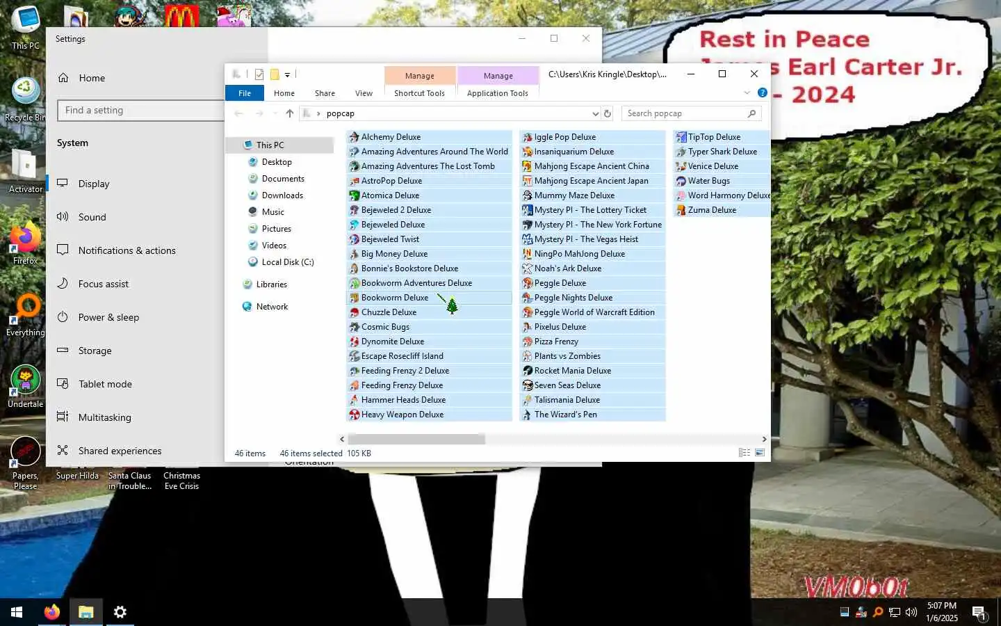
Task: Expand the breadcrumb chevron before popcap
Action: tap(318, 113)
